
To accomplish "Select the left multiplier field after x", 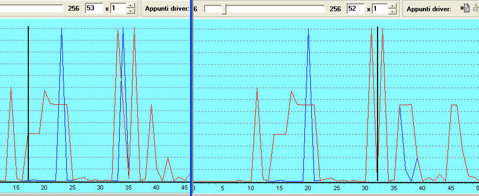I will coord(119,9).
